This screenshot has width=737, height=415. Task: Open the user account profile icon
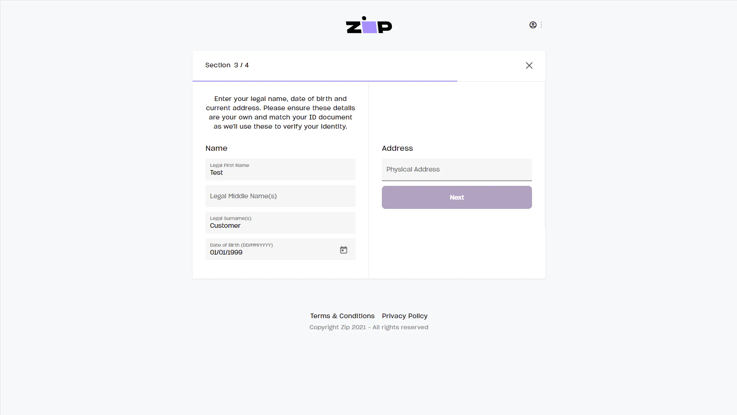533,25
